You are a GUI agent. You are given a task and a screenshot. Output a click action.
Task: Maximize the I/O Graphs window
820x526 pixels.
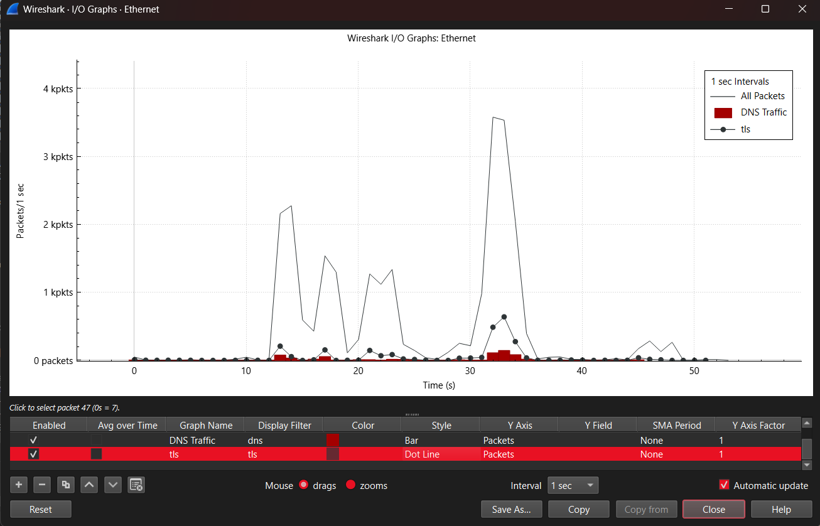[765, 9]
